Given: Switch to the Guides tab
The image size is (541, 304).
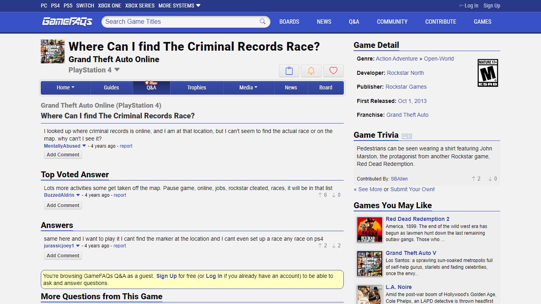Looking at the screenshot, I should click(x=111, y=87).
